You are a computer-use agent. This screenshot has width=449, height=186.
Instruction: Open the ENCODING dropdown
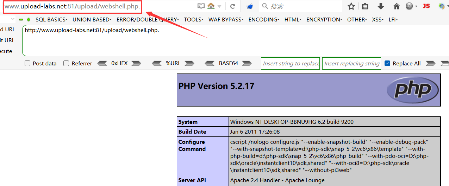(264, 20)
